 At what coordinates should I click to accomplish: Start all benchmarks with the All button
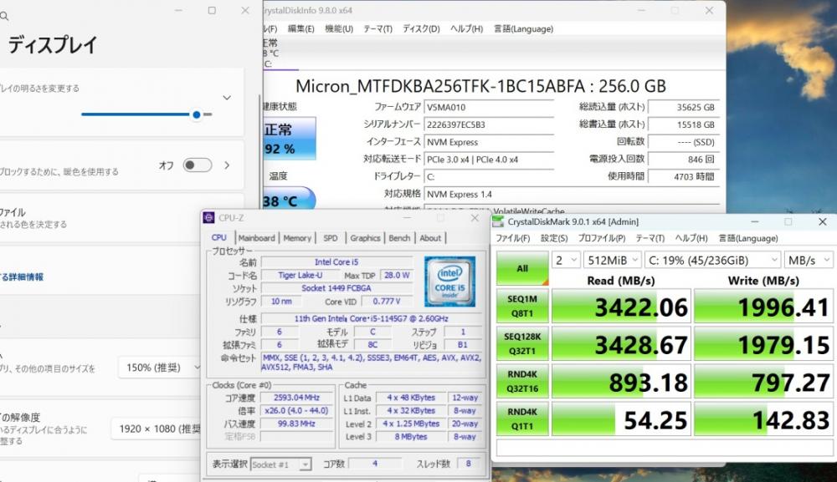522,268
